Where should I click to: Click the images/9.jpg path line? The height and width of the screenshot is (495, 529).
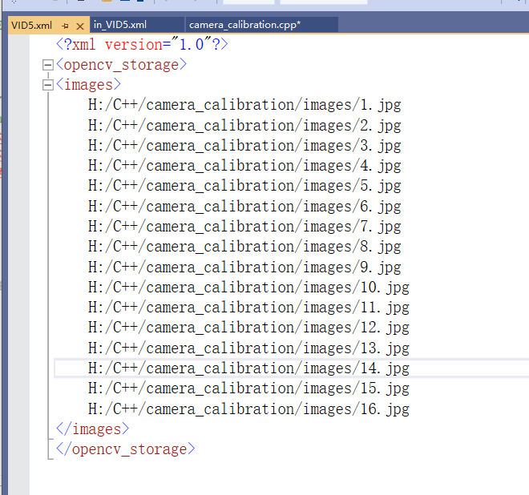pyautogui.click(x=244, y=267)
